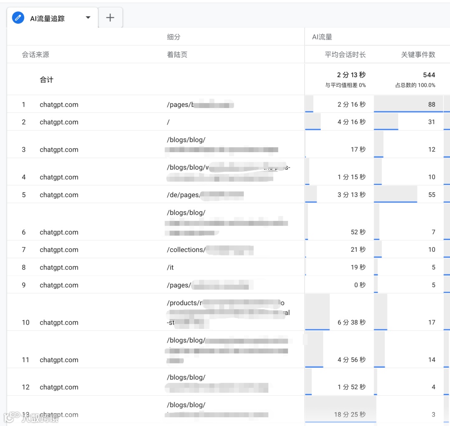Click total key events 544

[x=429, y=75]
